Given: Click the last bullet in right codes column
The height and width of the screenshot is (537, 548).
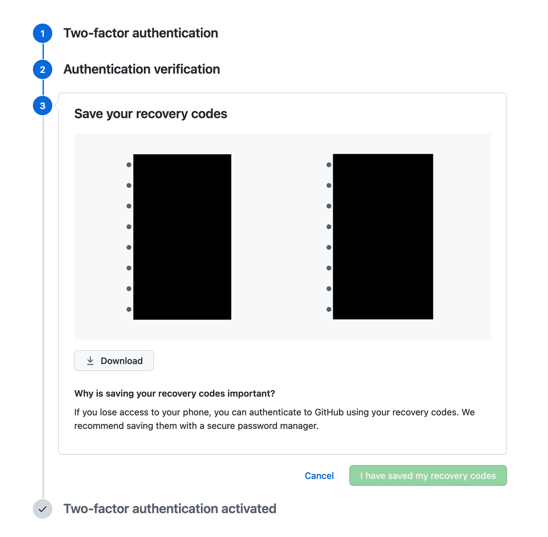Looking at the screenshot, I should pos(329,309).
